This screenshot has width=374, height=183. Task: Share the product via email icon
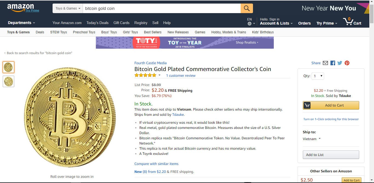[325, 63]
